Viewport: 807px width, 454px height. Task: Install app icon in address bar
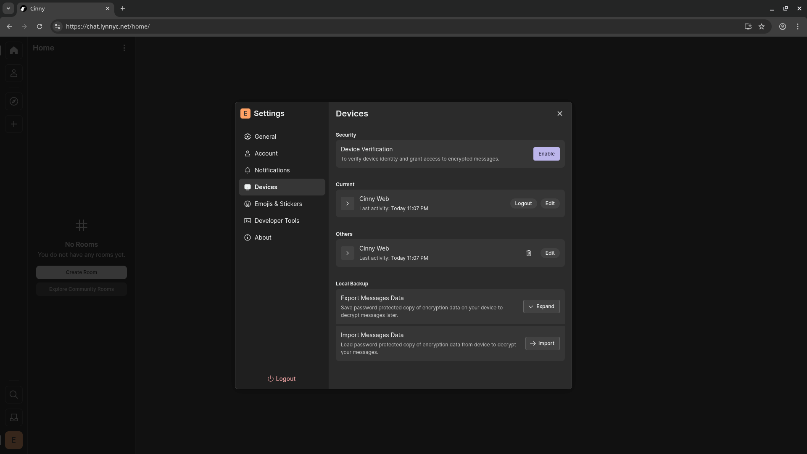pos(748,26)
